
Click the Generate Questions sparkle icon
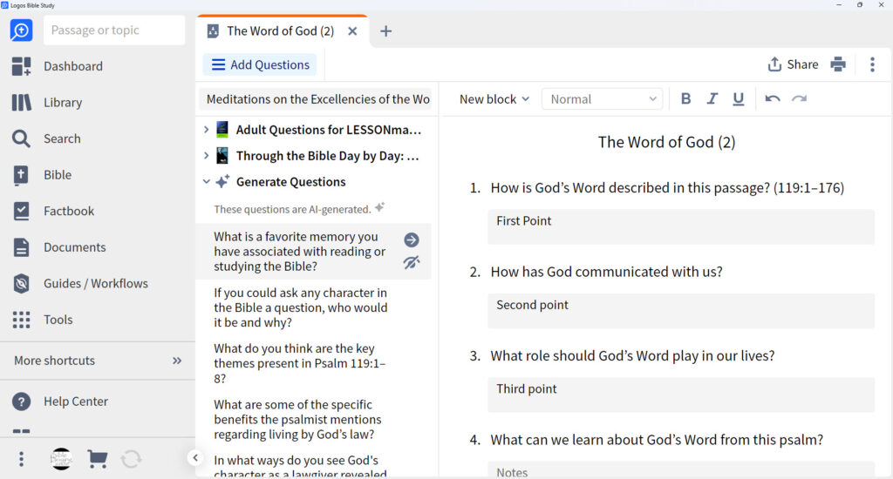click(x=222, y=181)
